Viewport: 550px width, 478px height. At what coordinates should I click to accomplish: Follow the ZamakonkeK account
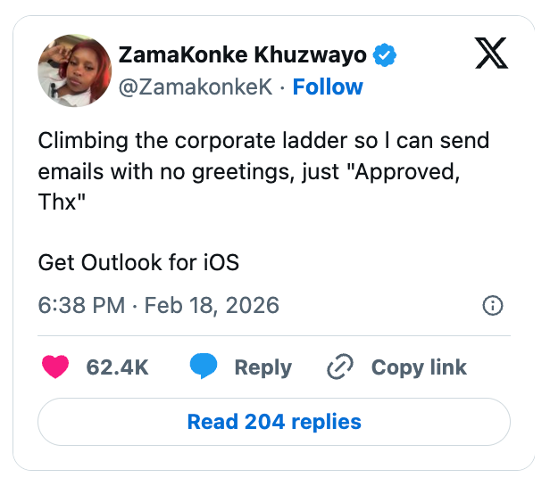pyautogui.click(x=328, y=87)
